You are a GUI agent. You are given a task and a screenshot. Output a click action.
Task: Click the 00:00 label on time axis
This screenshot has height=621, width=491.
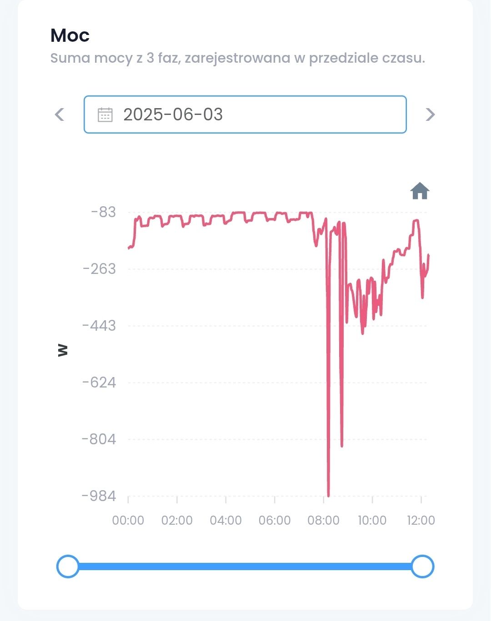tap(128, 520)
